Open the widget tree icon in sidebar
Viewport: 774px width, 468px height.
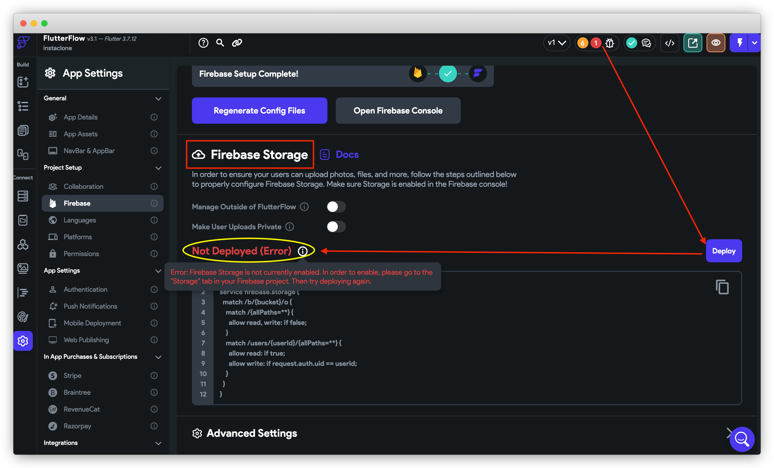(x=23, y=106)
